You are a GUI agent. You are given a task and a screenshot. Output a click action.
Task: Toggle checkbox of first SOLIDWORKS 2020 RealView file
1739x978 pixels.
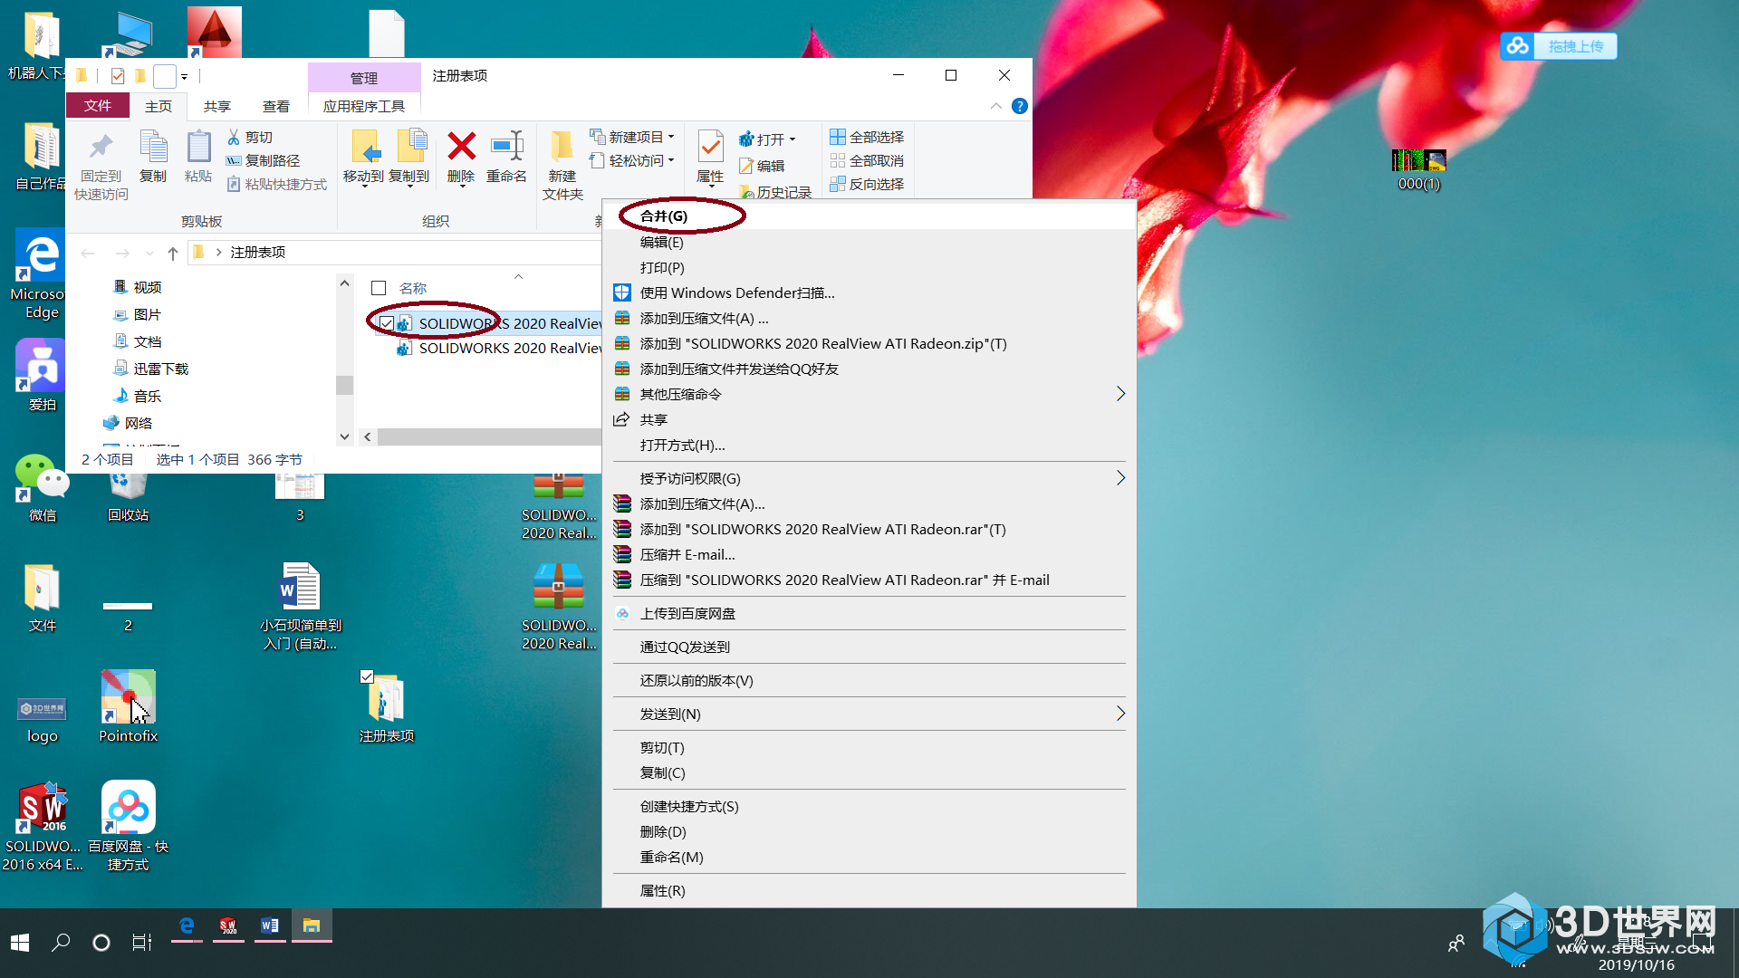point(387,323)
